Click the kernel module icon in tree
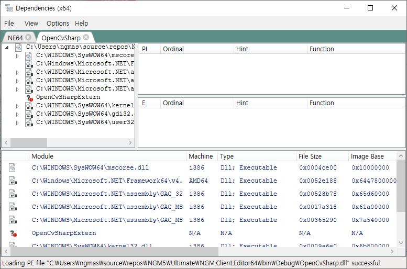This screenshot has height=269, width=407. click(29, 106)
